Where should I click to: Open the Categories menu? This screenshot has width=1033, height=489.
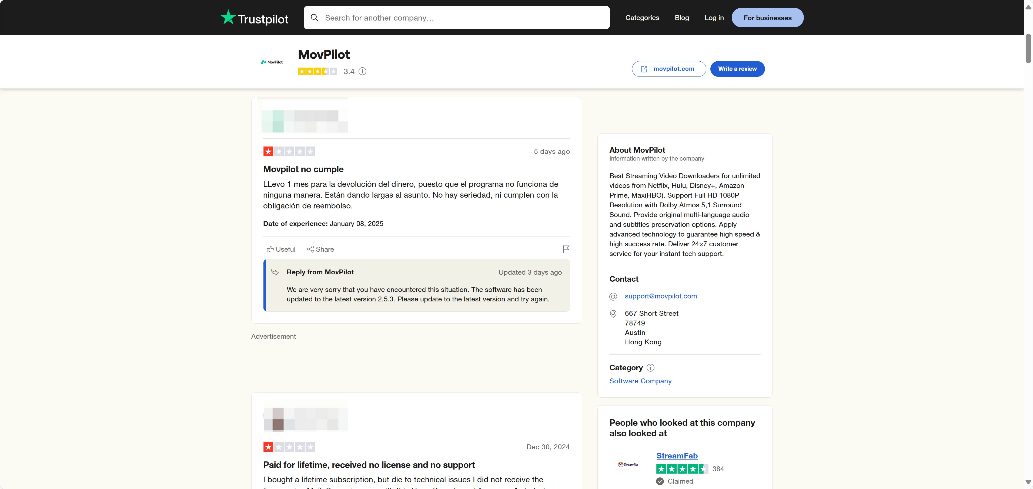(642, 18)
